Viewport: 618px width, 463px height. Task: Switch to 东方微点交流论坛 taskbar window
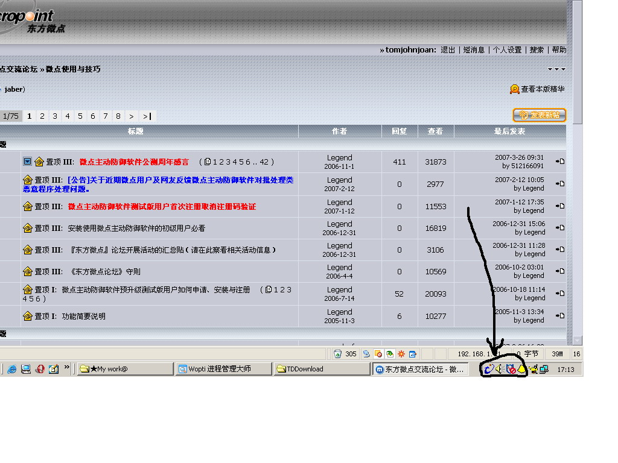point(421,369)
